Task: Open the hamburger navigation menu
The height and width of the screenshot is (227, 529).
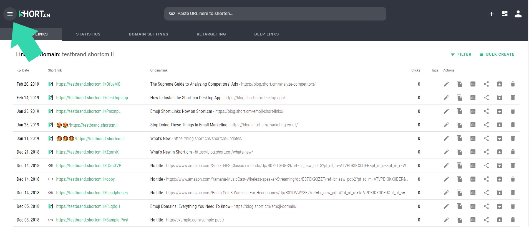Action: [x=10, y=14]
